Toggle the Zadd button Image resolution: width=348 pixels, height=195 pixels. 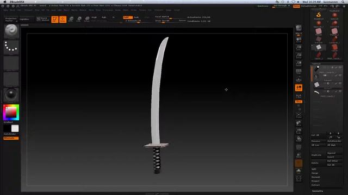click(128, 17)
